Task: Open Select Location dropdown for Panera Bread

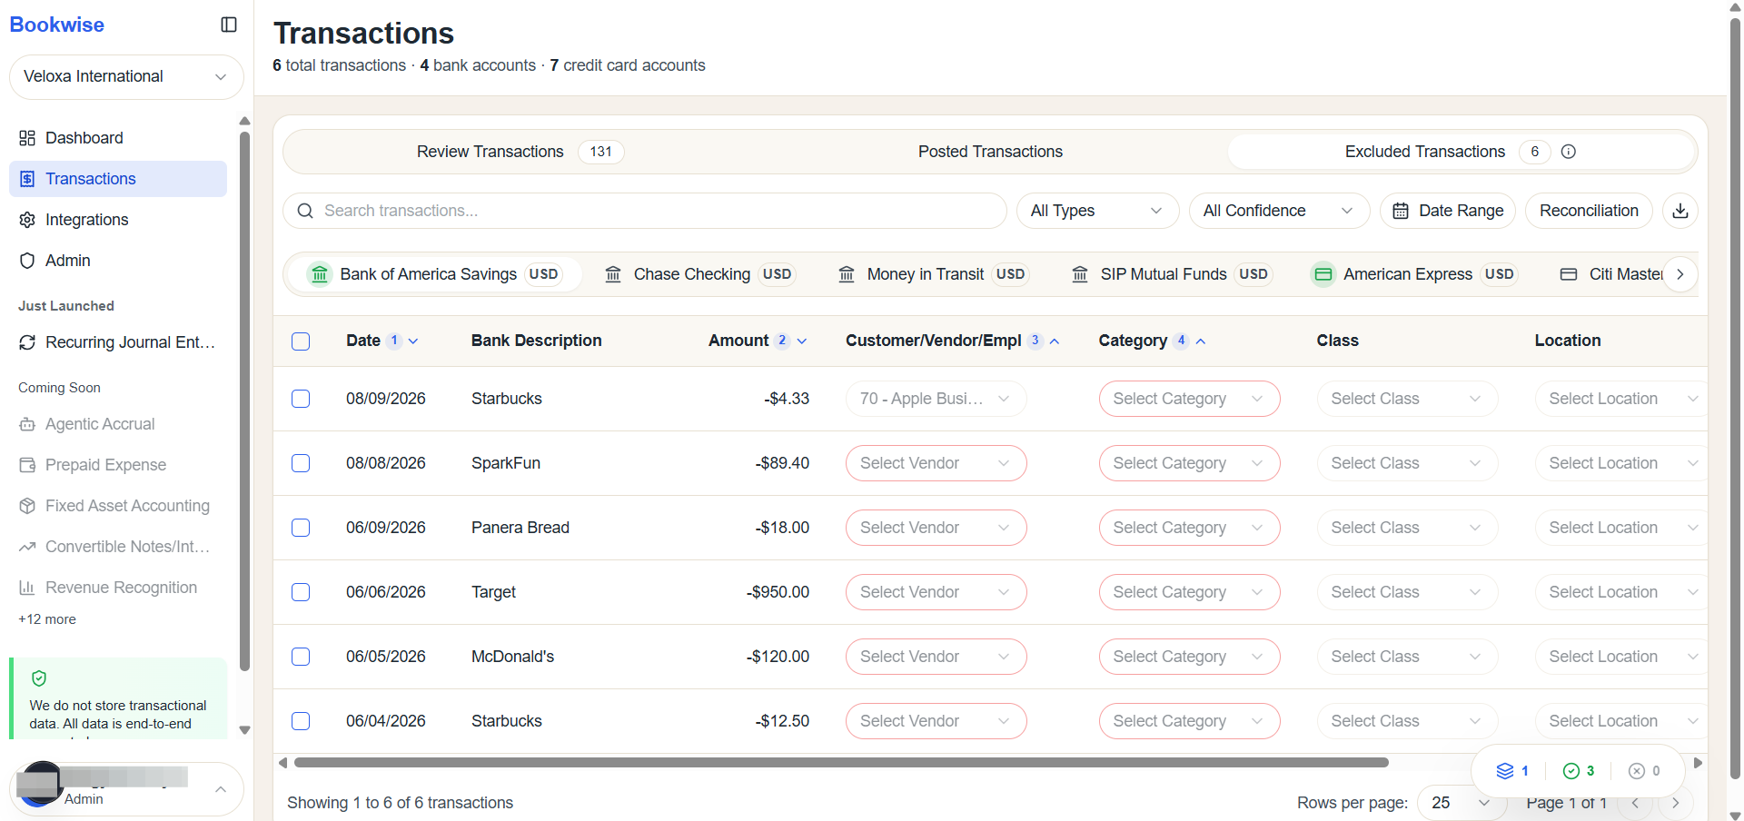Action: point(1621,528)
